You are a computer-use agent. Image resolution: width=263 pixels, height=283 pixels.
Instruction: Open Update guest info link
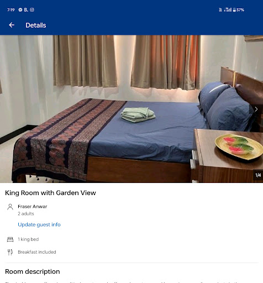39,224
